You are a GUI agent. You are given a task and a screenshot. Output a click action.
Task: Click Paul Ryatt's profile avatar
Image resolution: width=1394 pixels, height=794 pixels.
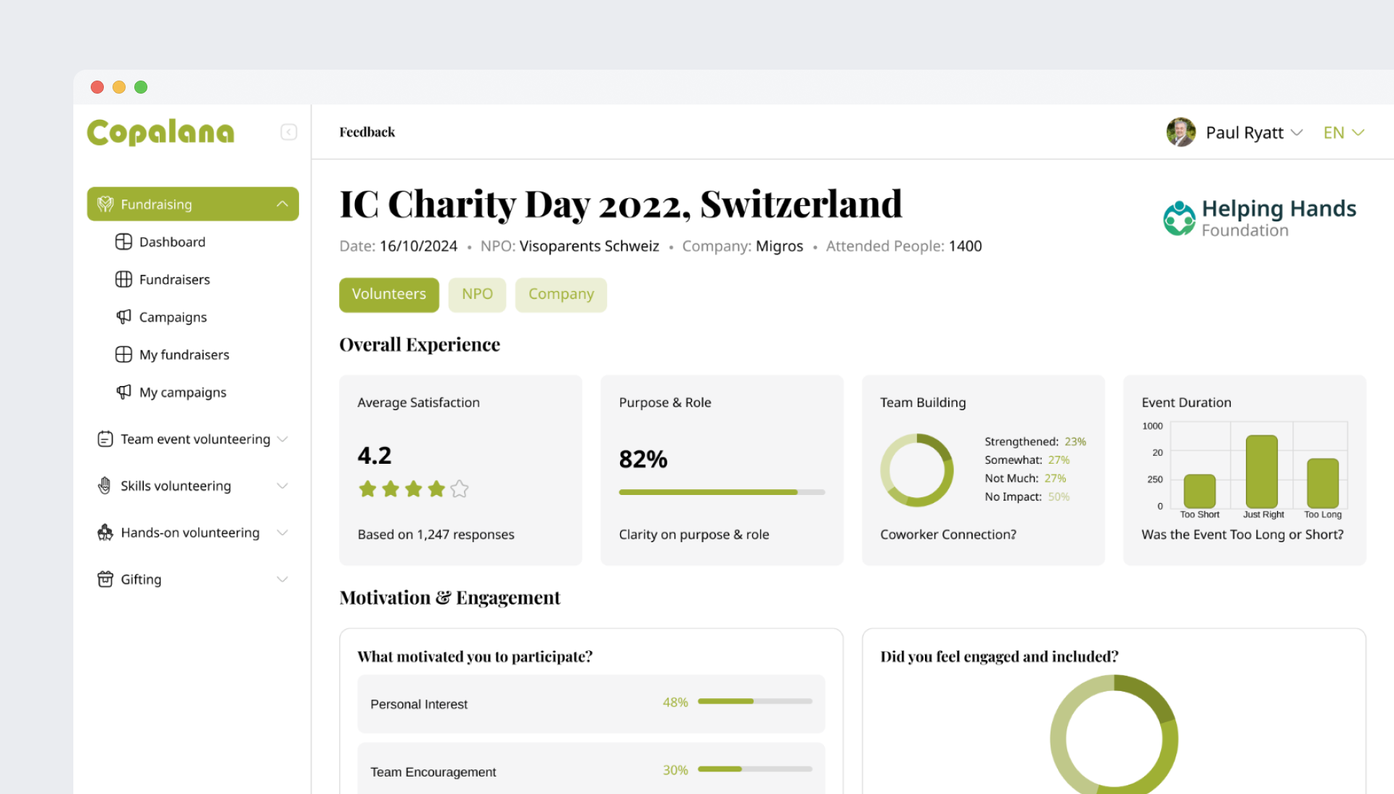[1181, 132]
